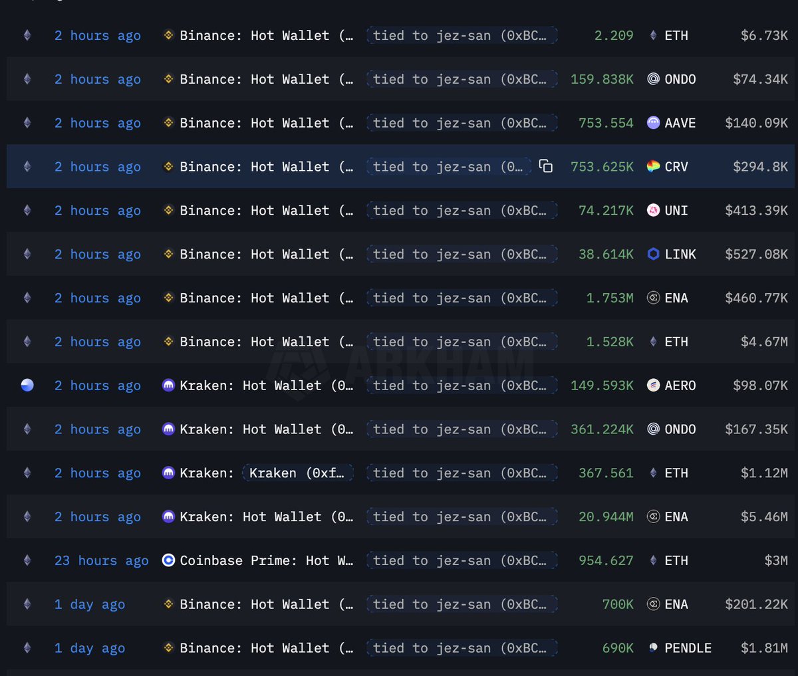
Task: Click the ENA icon in the 1.753M row
Action: (x=654, y=298)
